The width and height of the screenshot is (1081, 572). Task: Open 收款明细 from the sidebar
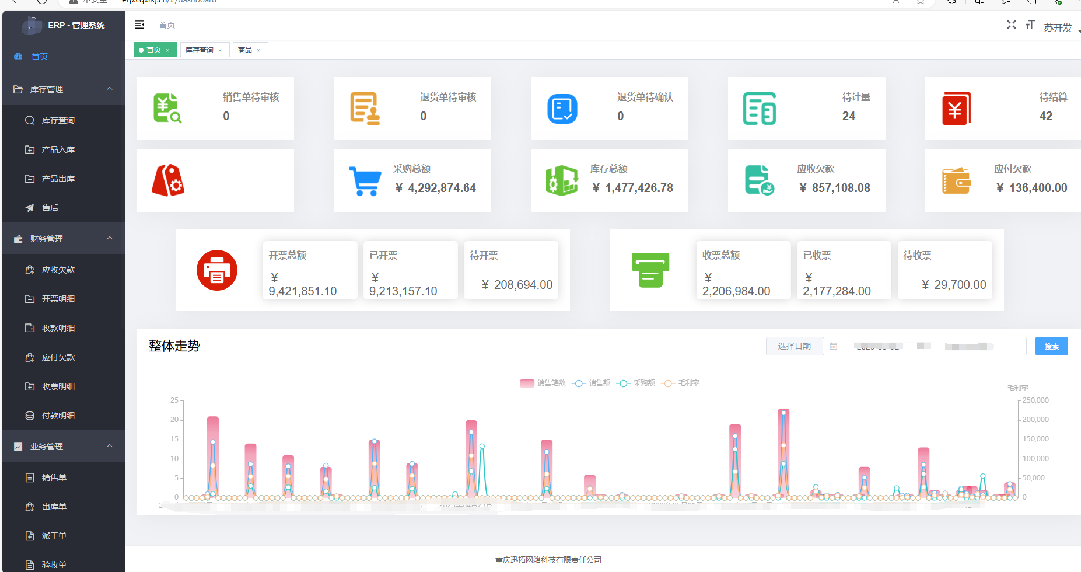(64, 328)
